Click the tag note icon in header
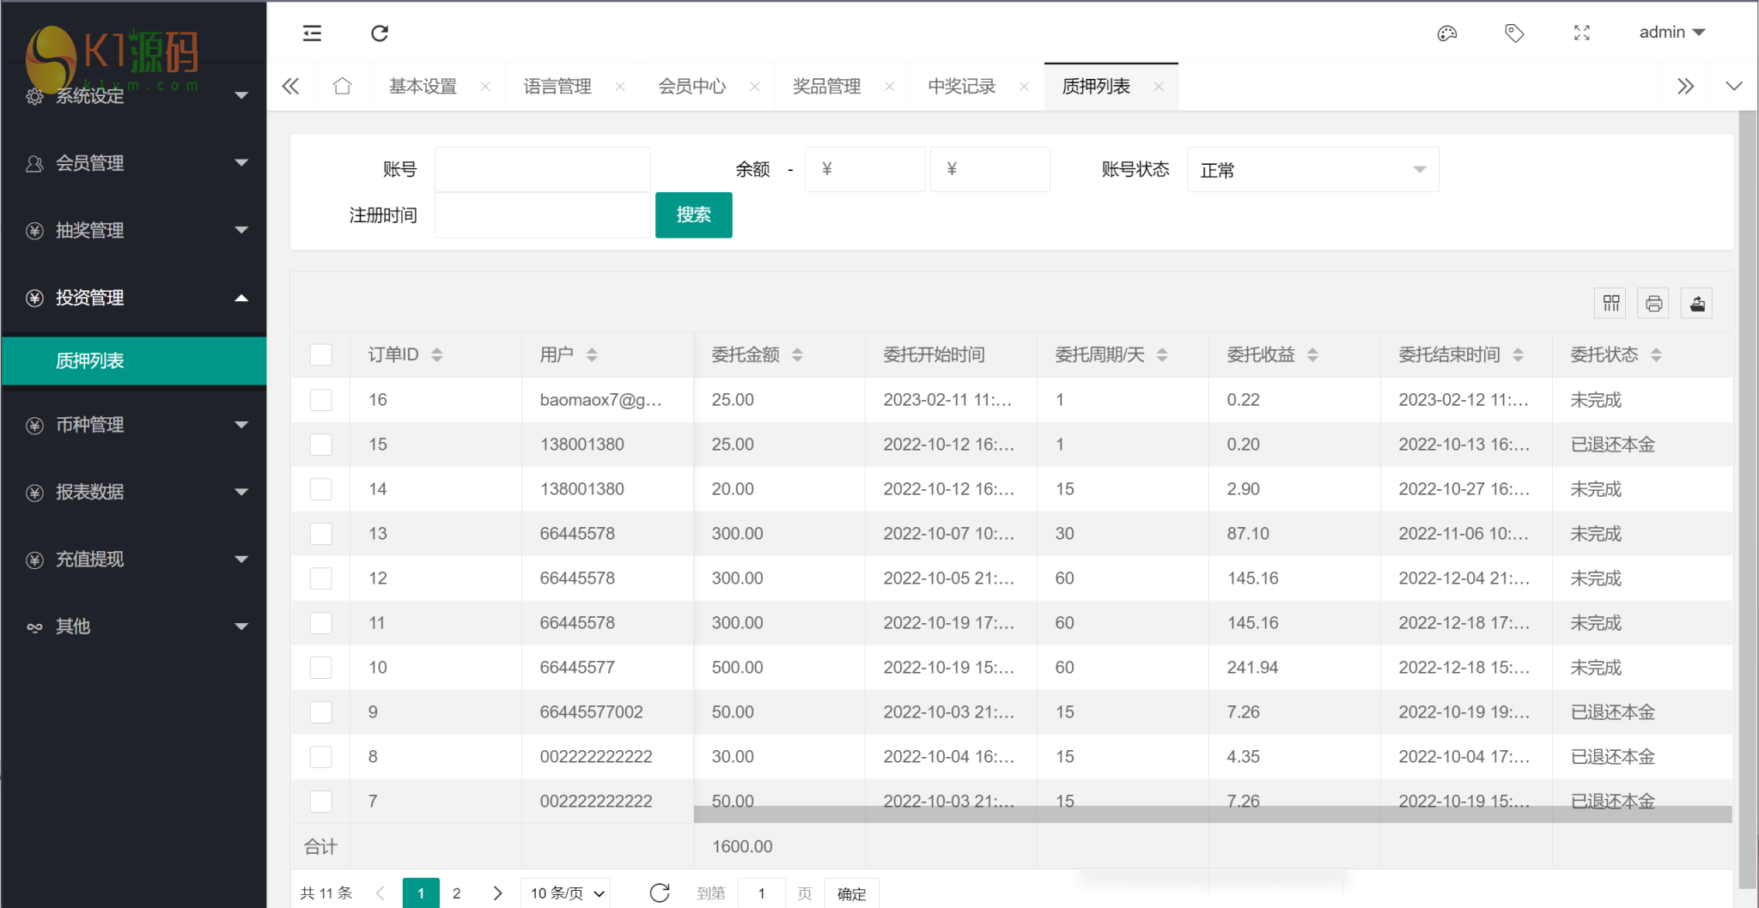 point(1514,33)
